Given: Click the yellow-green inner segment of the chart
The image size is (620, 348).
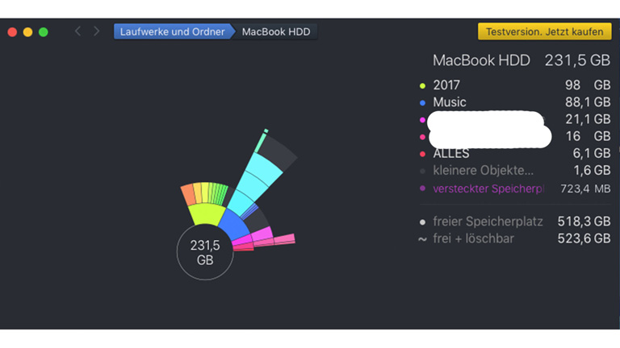Looking at the screenshot, I should [206, 214].
